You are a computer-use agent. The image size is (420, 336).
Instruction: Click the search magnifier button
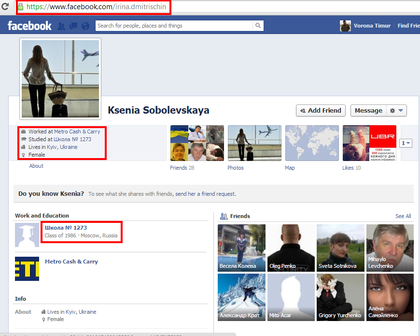click(x=259, y=26)
